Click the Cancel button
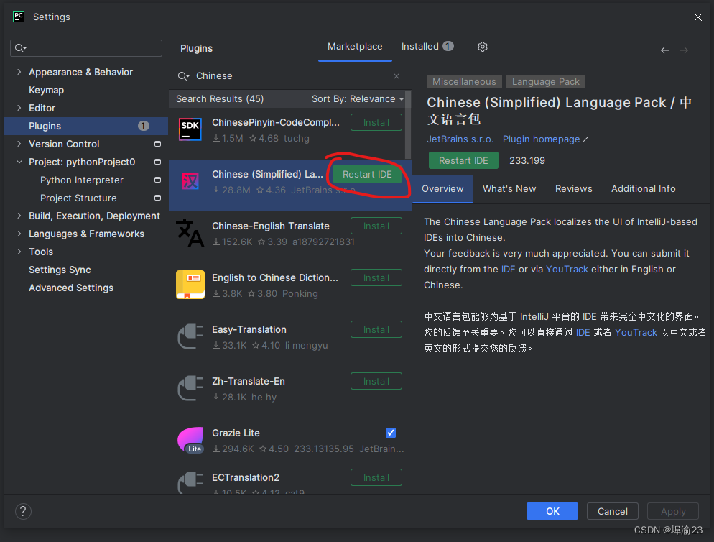Viewport: 714px width, 542px height. pos(613,512)
